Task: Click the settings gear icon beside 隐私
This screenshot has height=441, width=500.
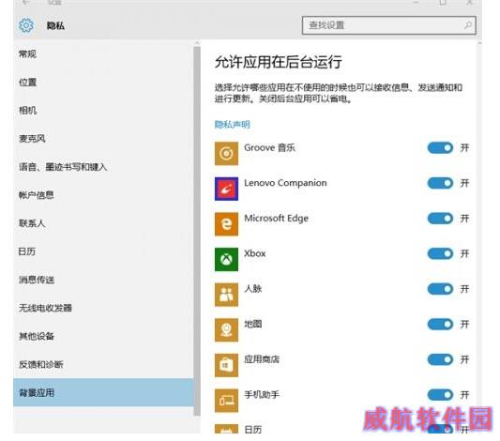Action: [x=26, y=25]
